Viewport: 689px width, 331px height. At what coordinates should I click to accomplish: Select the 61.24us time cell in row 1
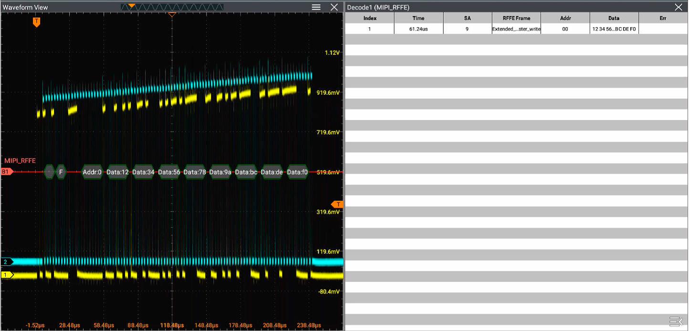[x=418, y=29]
